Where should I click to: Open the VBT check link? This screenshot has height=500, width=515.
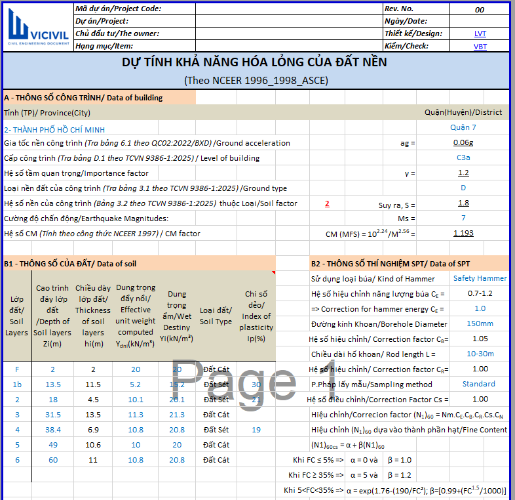pyautogui.click(x=480, y=47)
